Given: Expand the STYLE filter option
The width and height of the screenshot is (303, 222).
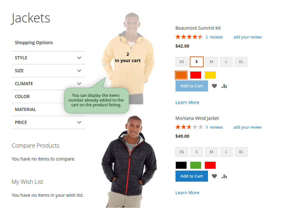Looking at the screenshot, I should 48,58.
